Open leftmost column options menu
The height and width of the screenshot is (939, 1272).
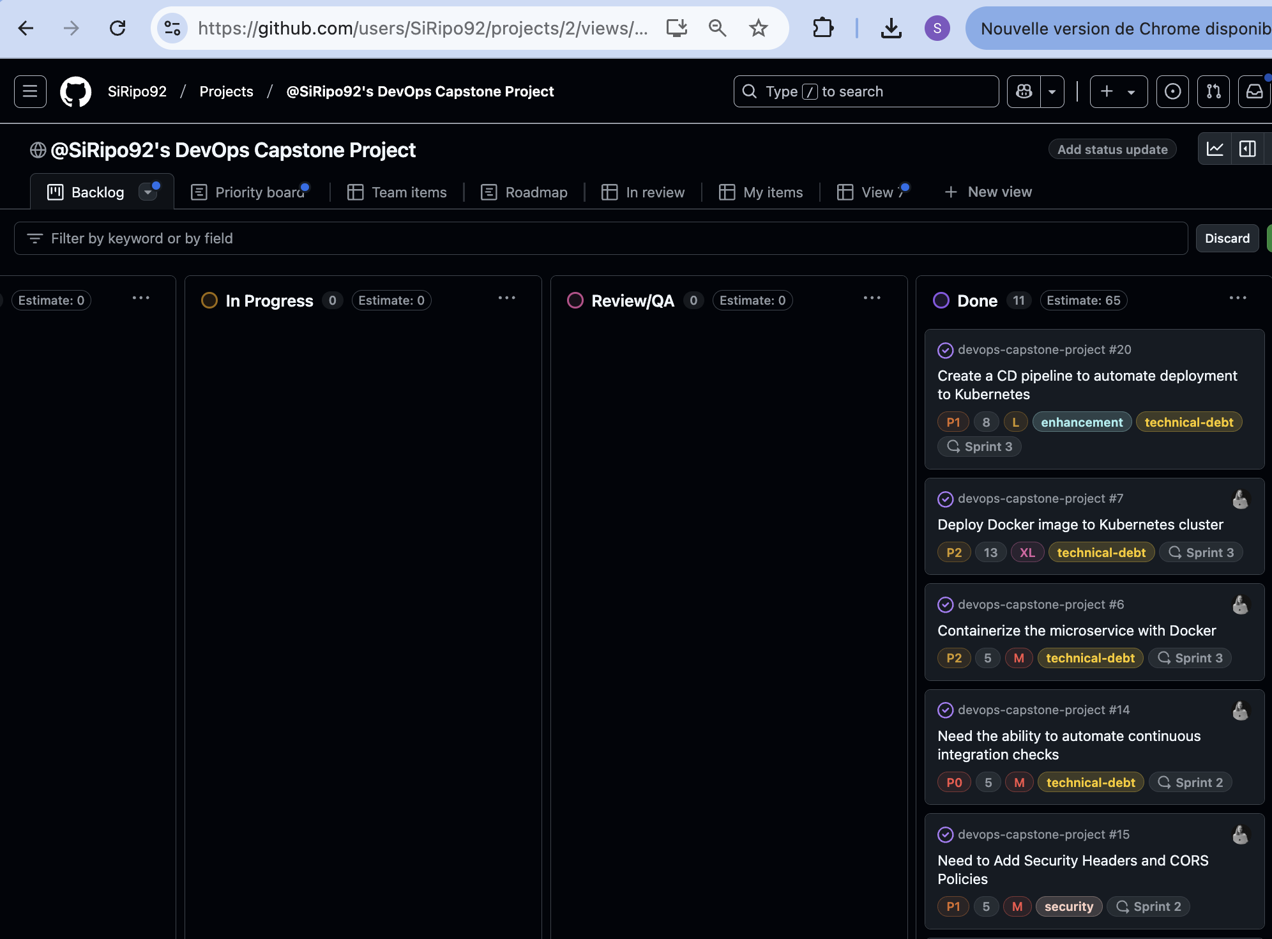[140, 298]
